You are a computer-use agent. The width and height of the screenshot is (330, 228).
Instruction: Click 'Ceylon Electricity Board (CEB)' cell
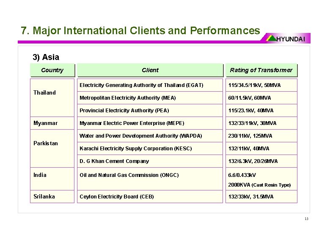pos(150,196)
